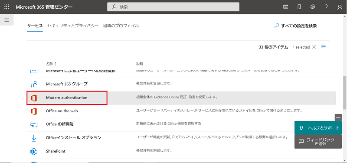Switch to the セキュリティとプライバシー tab

73,26
